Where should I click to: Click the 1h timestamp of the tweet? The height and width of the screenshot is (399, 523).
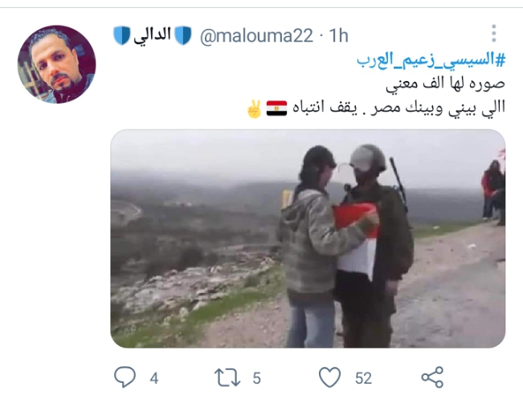[x=338, y=35]
